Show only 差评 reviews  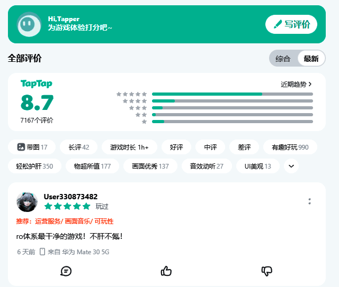click(244, 147)
